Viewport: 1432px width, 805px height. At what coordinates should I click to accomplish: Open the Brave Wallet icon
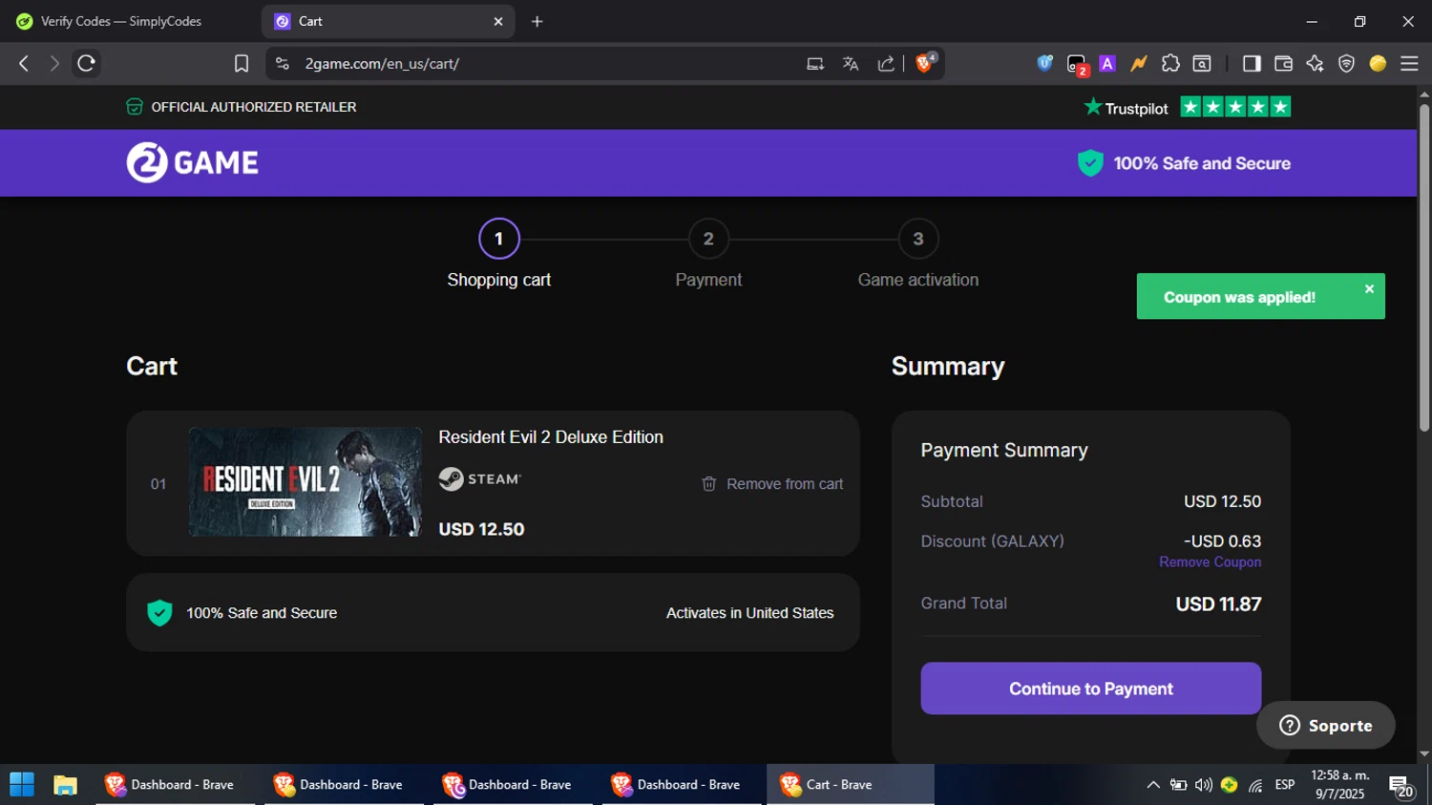[x=1283, y=63]
